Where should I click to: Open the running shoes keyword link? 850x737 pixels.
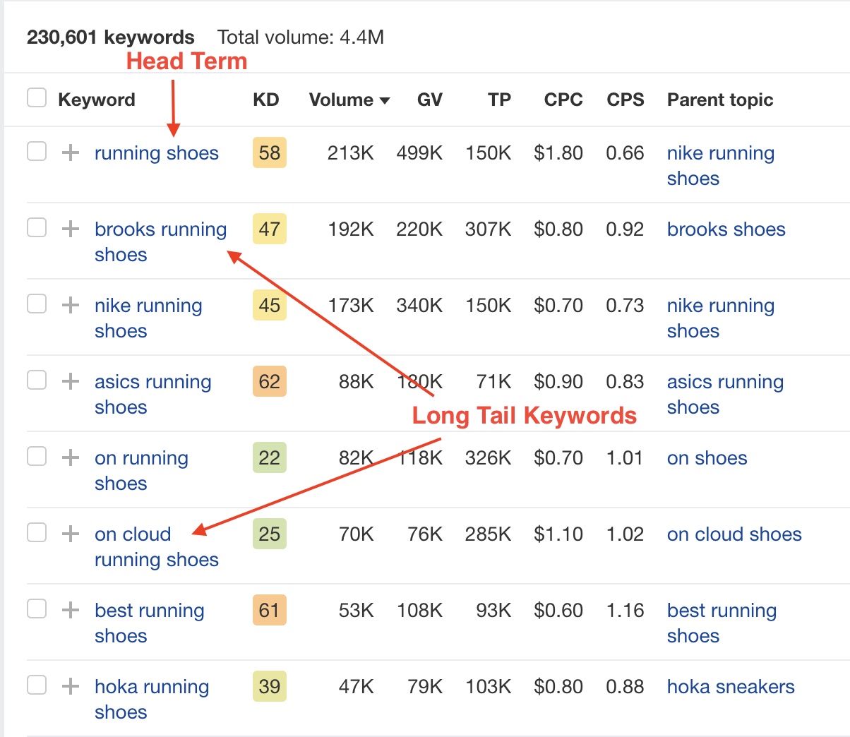coord(157,153)
